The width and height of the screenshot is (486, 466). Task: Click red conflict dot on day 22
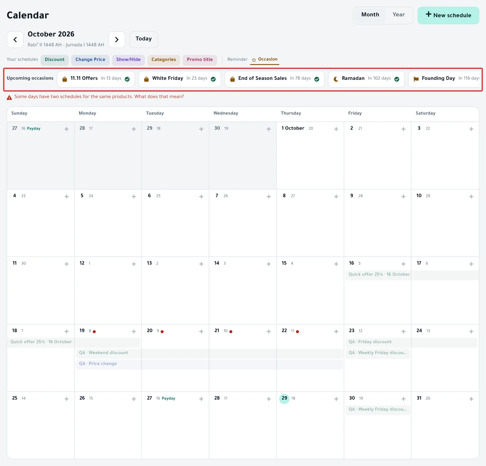coord(297,332)
